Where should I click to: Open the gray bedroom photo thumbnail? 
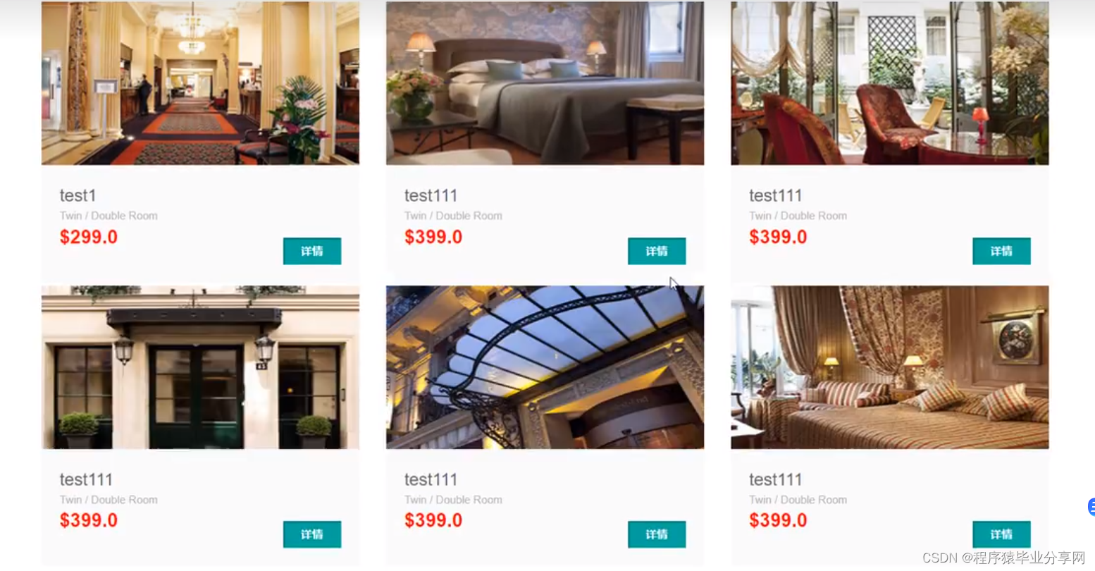click(545, 83)
